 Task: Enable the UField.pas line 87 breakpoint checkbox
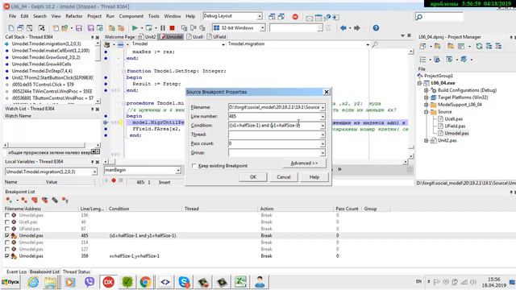(x=7, y=229)
